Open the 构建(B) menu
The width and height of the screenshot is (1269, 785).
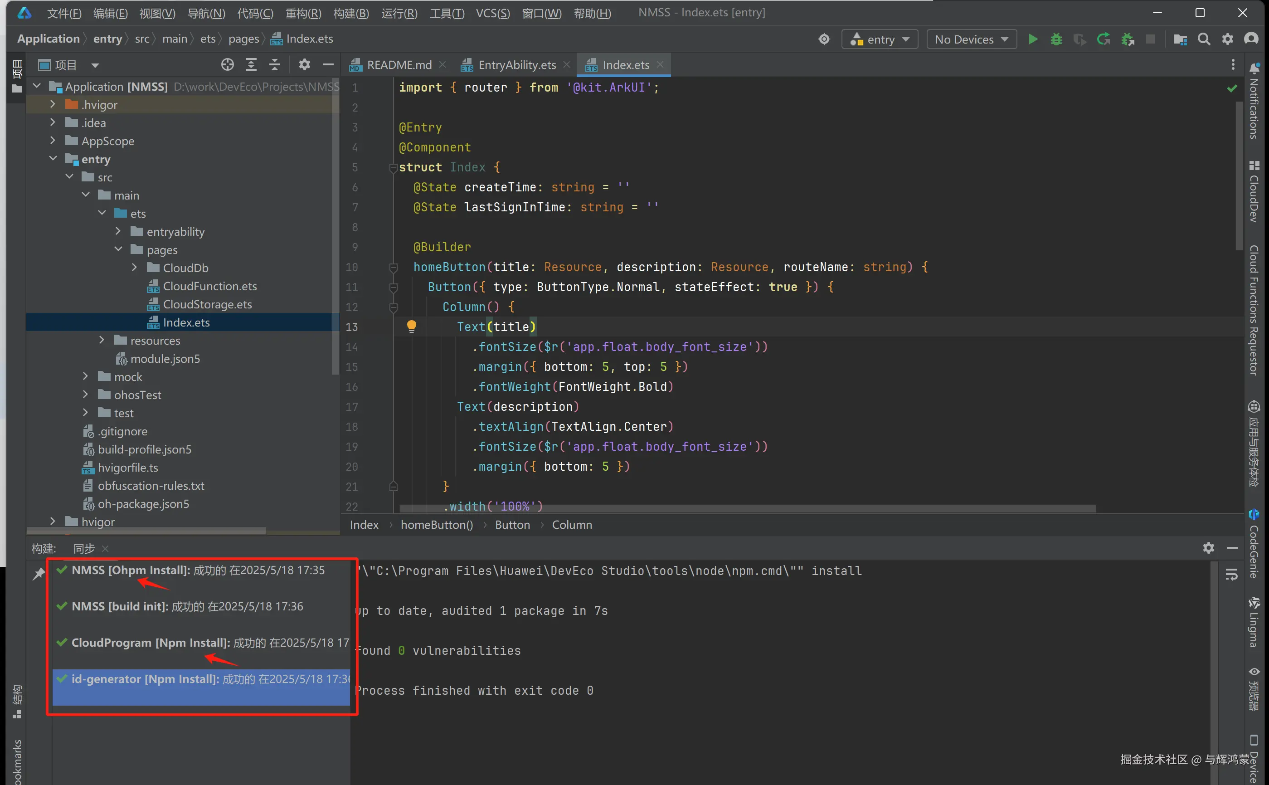(351, 13)
